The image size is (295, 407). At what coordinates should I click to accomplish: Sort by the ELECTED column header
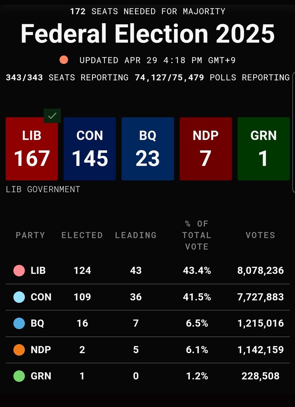(82, 235)
